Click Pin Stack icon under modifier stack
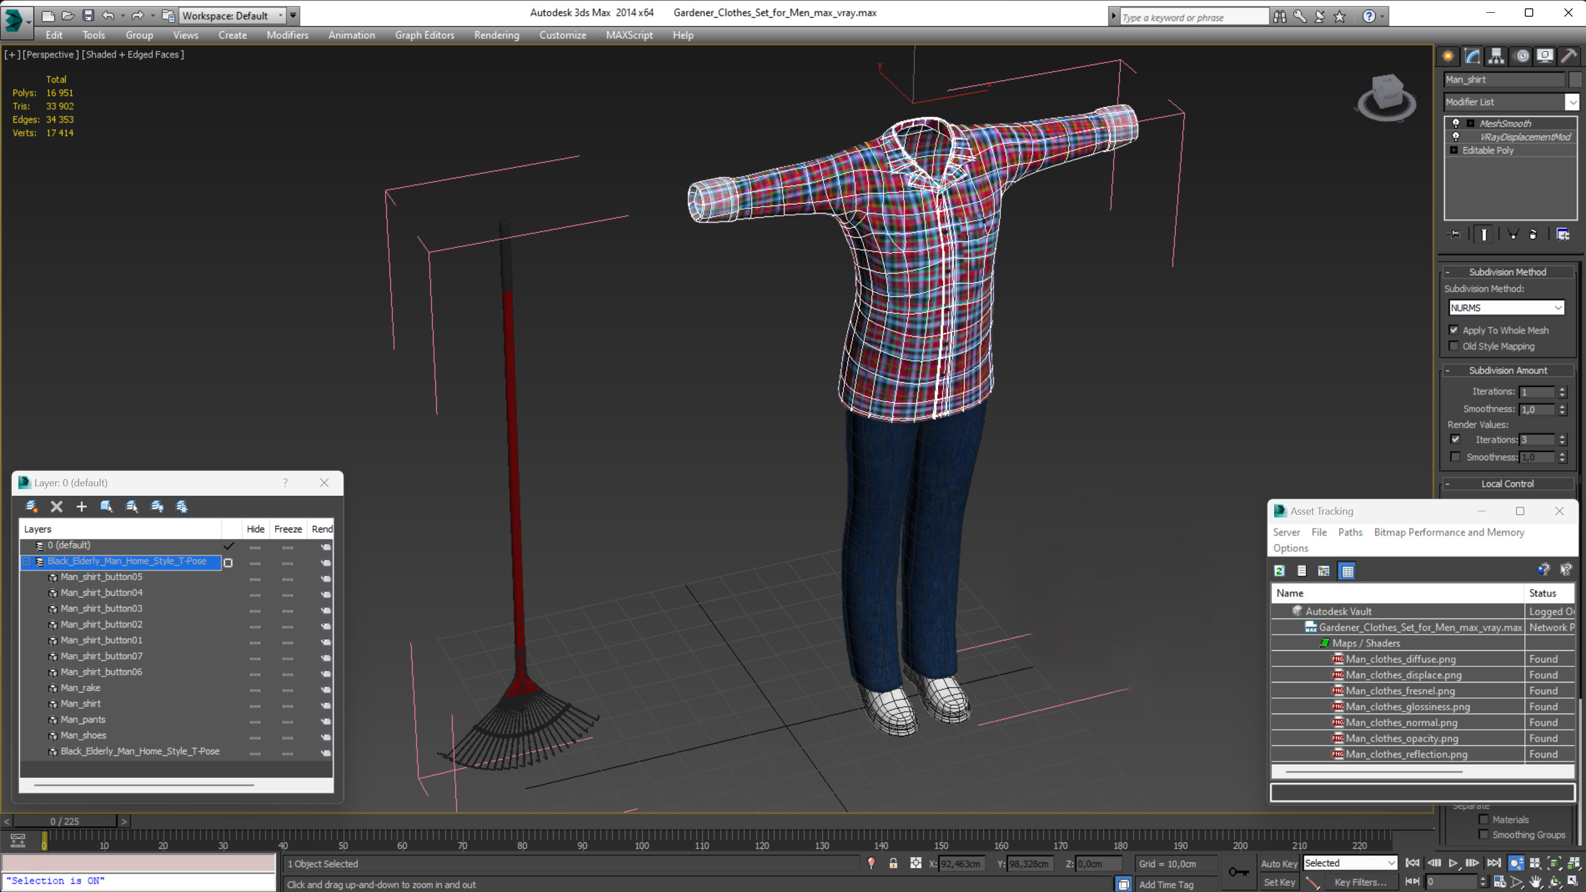The image size is (1586, 892). tap(1454, 234)
